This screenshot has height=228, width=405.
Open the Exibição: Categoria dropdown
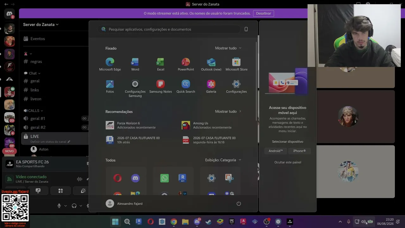click(223, 160)
